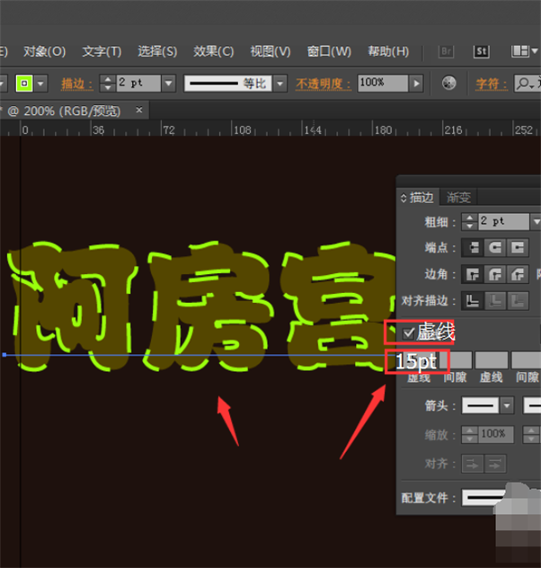The width and height of the screenshot is (541, 568).
Task: Open Adobe Stock via St icon
Action: point(482,51)
